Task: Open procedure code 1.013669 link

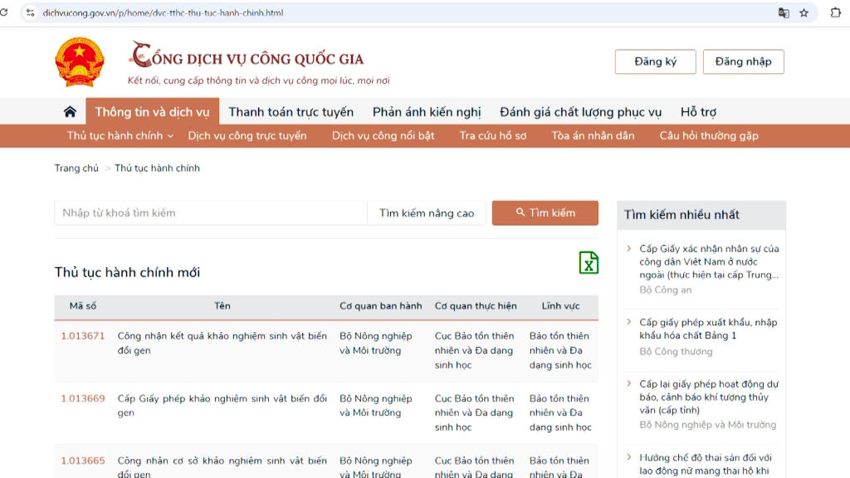Action: pos(83,398)
